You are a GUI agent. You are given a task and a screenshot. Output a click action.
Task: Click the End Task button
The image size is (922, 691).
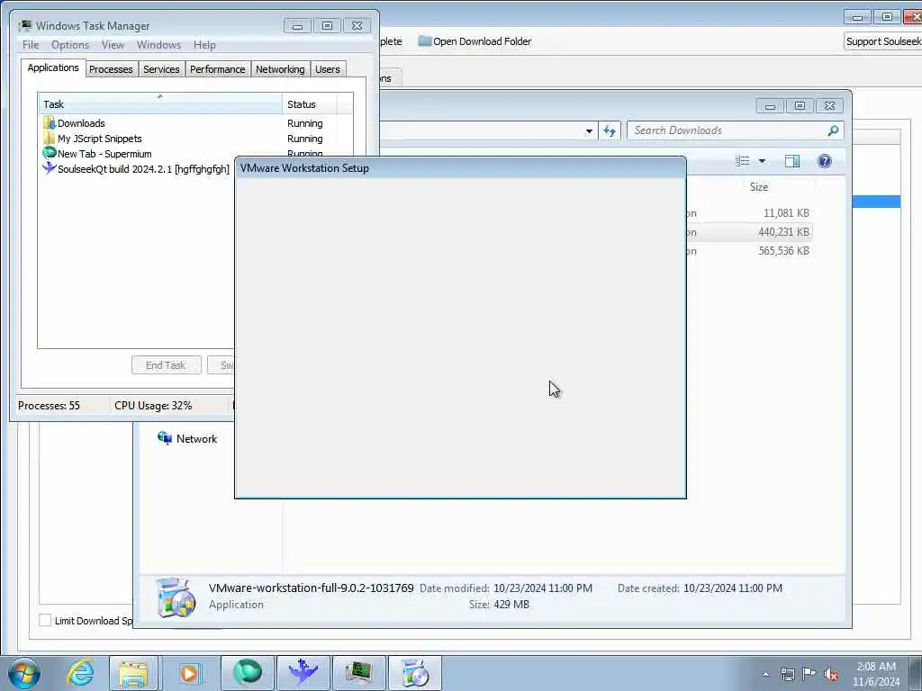[x=167, y=365]
